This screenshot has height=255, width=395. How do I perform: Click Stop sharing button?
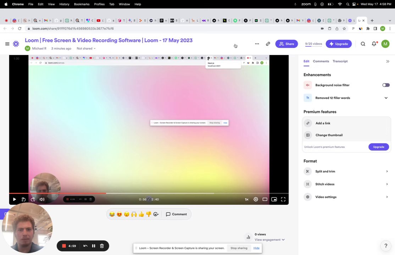(x=239, y=248)
